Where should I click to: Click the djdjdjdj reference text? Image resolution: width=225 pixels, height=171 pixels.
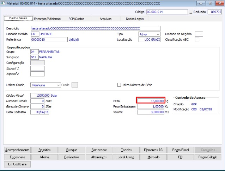click(x=74, y=40)
